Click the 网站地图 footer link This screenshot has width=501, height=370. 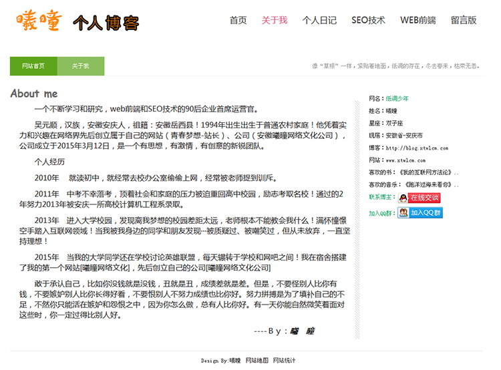coord(257,361)
